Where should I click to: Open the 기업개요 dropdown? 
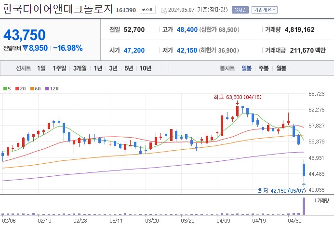264,10
